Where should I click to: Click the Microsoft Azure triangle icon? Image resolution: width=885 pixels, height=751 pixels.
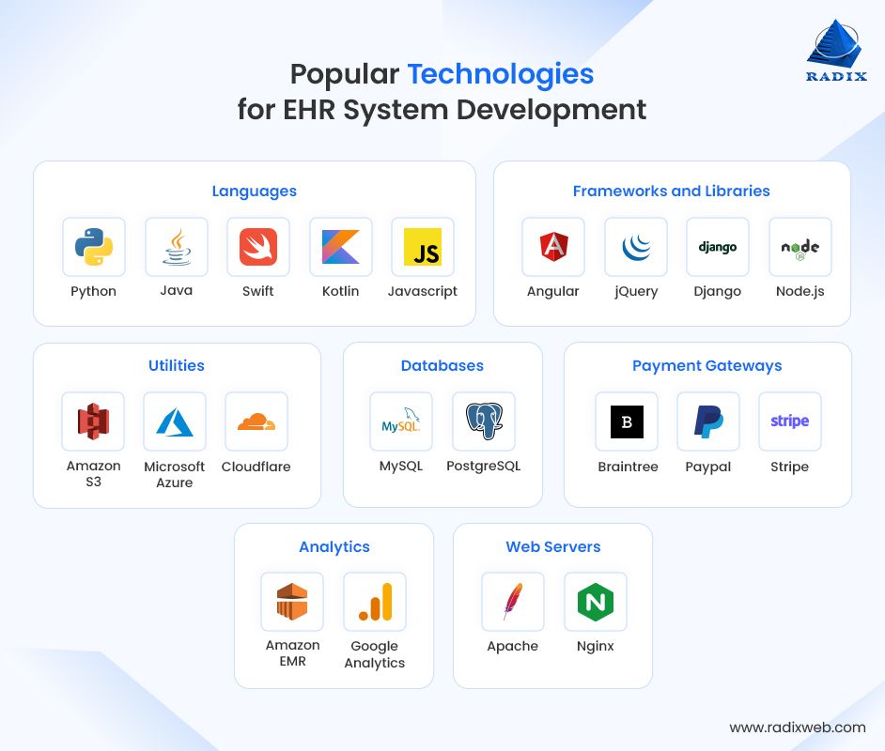click(175, 421)
